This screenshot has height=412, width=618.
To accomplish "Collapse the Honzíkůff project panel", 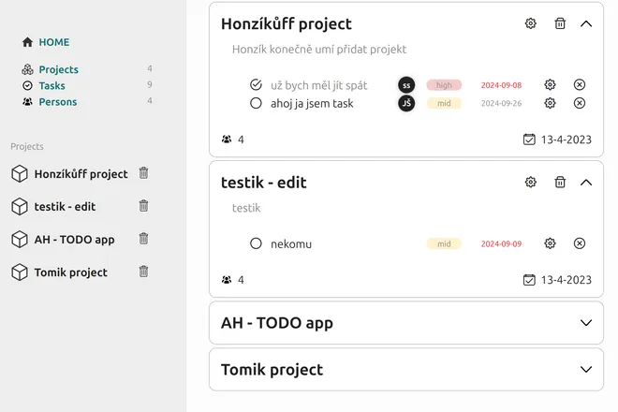I will [586, 23].
